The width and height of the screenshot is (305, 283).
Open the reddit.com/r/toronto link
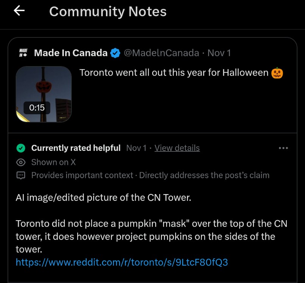122,262
